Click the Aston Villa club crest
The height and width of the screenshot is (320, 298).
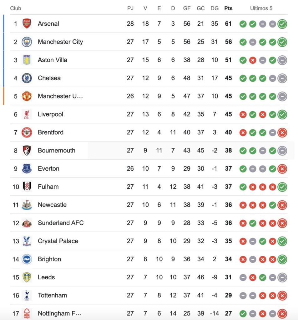tap(27, 60)
